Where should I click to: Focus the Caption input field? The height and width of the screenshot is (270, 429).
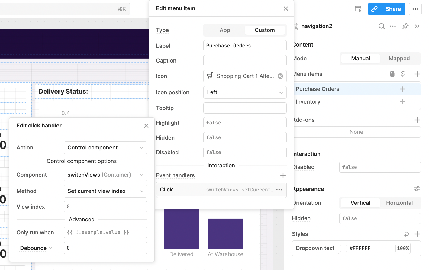245,61
